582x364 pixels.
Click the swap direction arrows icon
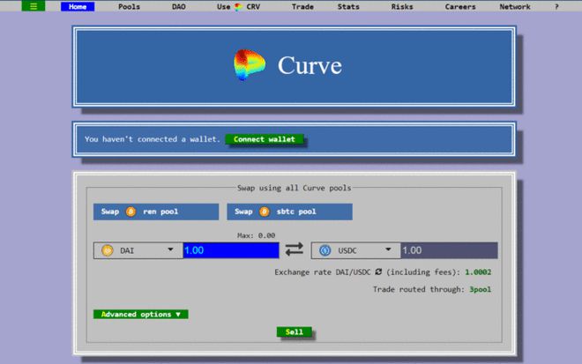[294, 250]
